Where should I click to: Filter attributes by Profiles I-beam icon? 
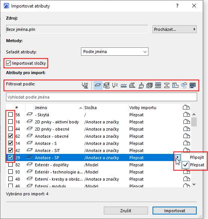167,85
